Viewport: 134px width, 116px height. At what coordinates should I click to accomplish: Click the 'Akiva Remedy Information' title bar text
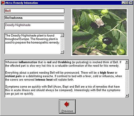(21, 3)
